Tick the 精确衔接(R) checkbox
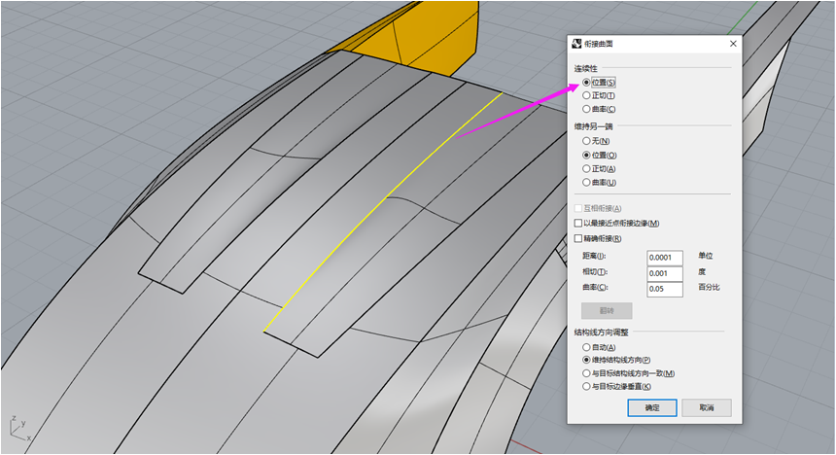836x455 pixels. coord(578,238)
